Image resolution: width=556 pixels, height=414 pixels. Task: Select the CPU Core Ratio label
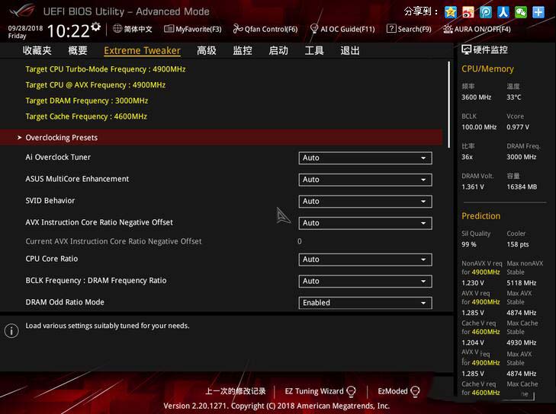(x=51, y=259)
